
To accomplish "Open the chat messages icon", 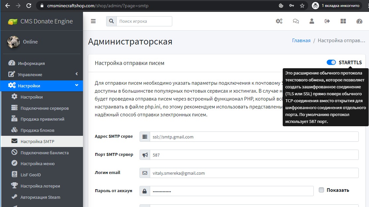I will pos(296,21).
